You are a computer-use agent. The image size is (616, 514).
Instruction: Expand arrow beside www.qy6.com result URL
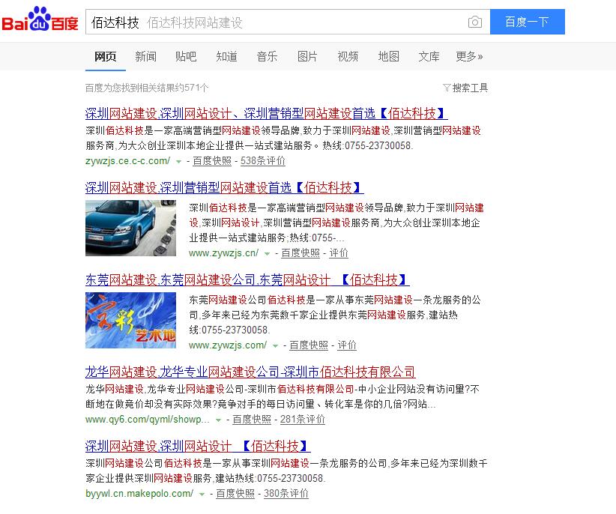point(219,420)
